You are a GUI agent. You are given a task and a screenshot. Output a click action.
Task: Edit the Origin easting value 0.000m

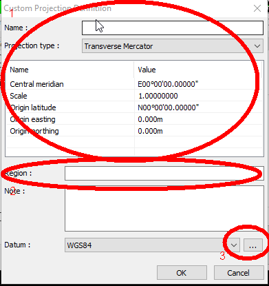[x=150, y=119]
